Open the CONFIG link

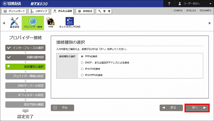[x=178, y=10]
